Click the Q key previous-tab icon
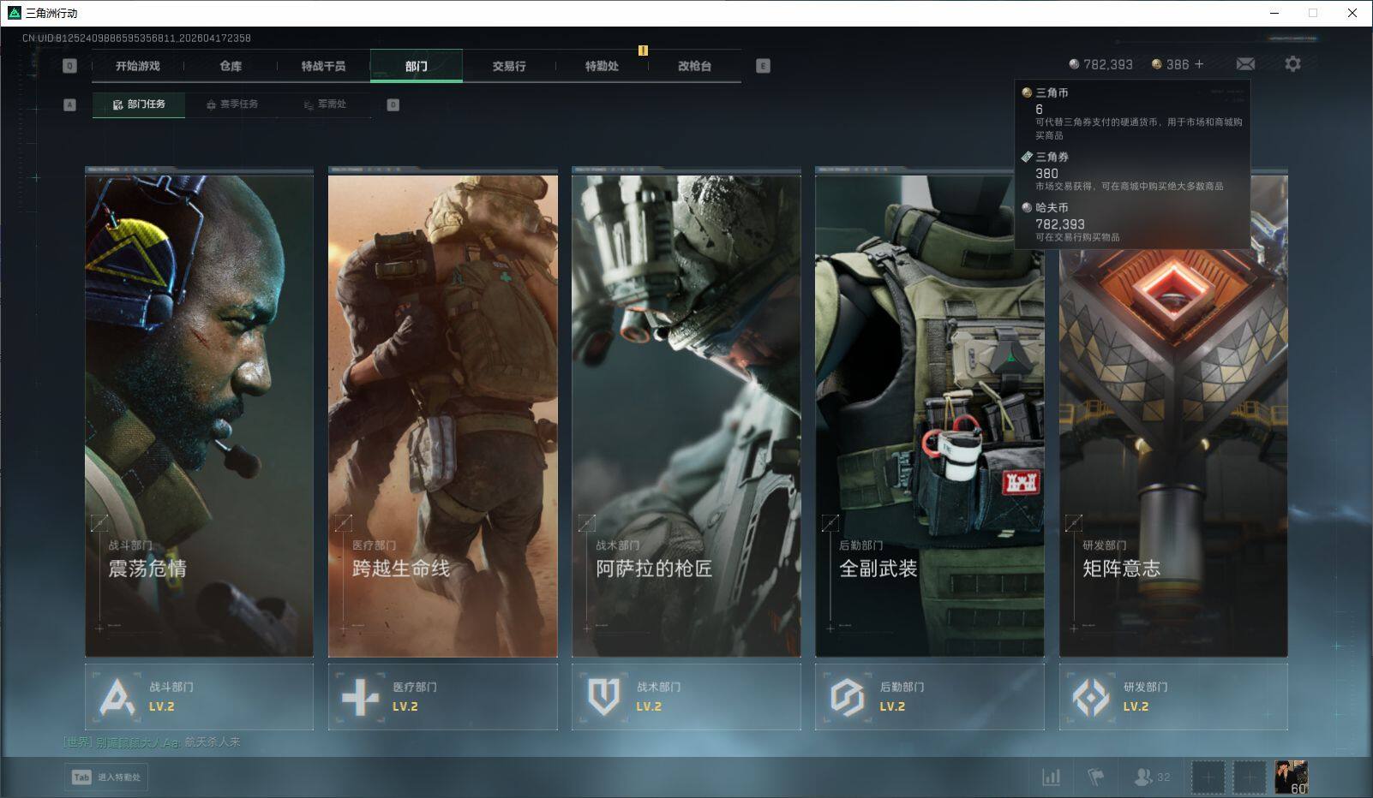 pyautogui.click(x=70, y=66)
